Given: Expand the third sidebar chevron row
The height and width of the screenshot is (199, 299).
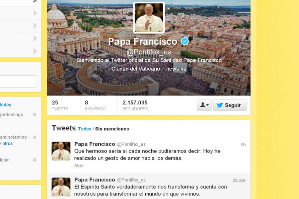Looking at the screenshot, I should [x=21, y=26].
